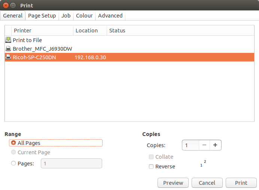
Task: Tick the Collate checkbox
Action: tap(151, 157)
